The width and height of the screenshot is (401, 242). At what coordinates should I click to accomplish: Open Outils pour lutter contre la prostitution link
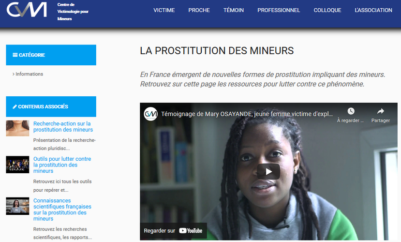click(x=62, y=165)
